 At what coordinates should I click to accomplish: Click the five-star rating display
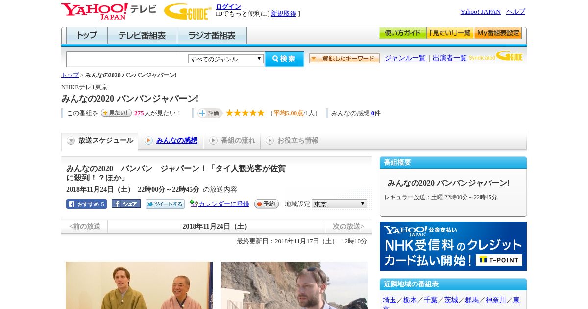coord(245,113)
